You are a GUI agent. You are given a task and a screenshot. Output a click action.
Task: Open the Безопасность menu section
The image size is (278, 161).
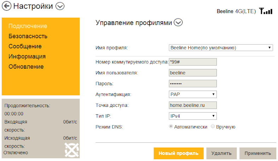[x=28, y=36]
